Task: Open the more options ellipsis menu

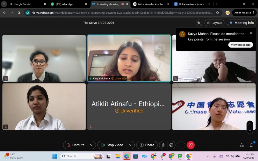Action: pos(181,145)
